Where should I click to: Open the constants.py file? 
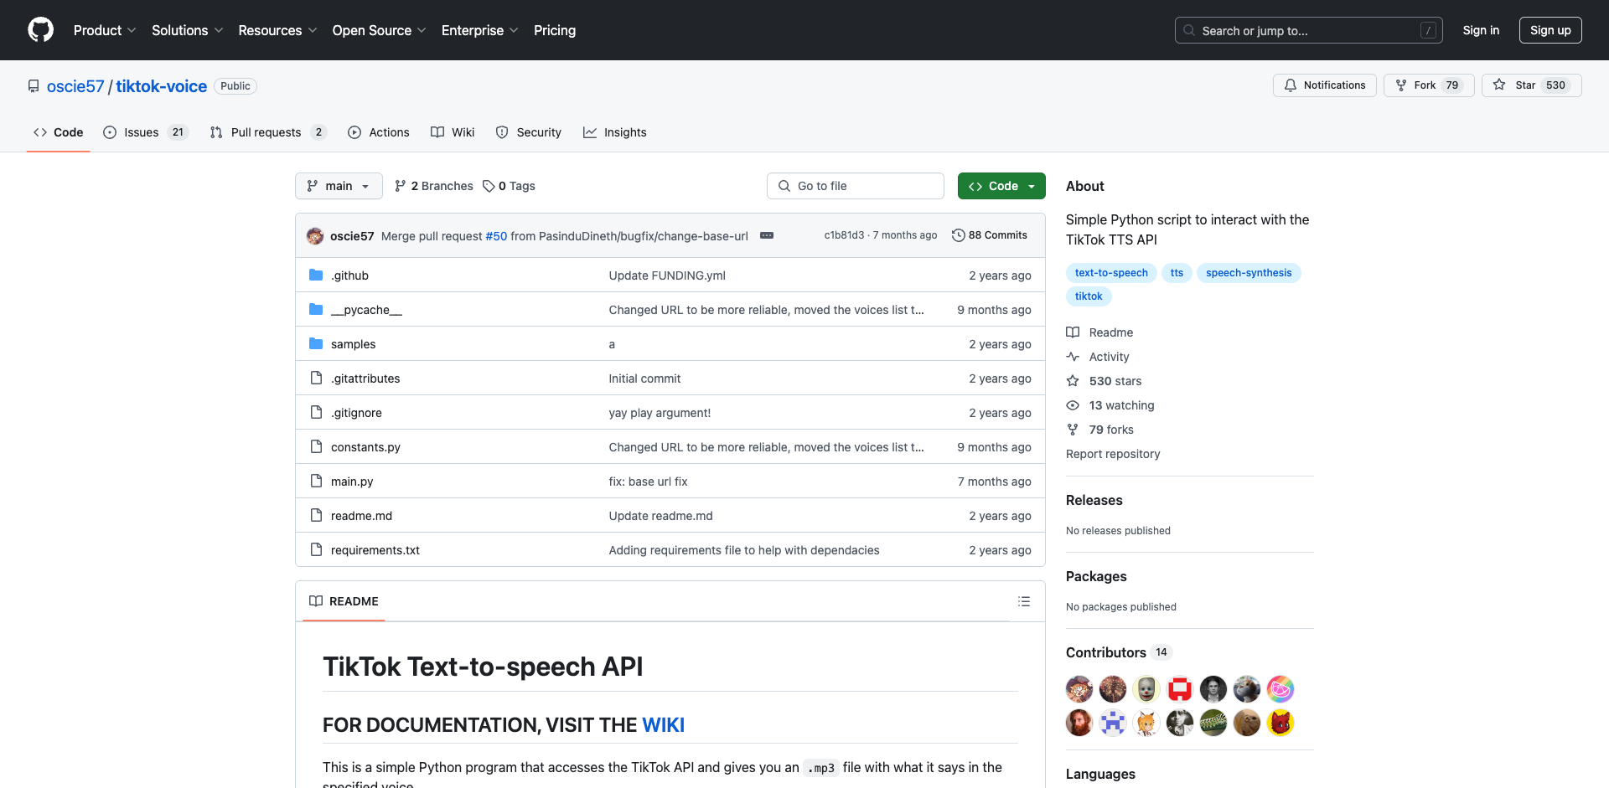click(x=365, y=447)
